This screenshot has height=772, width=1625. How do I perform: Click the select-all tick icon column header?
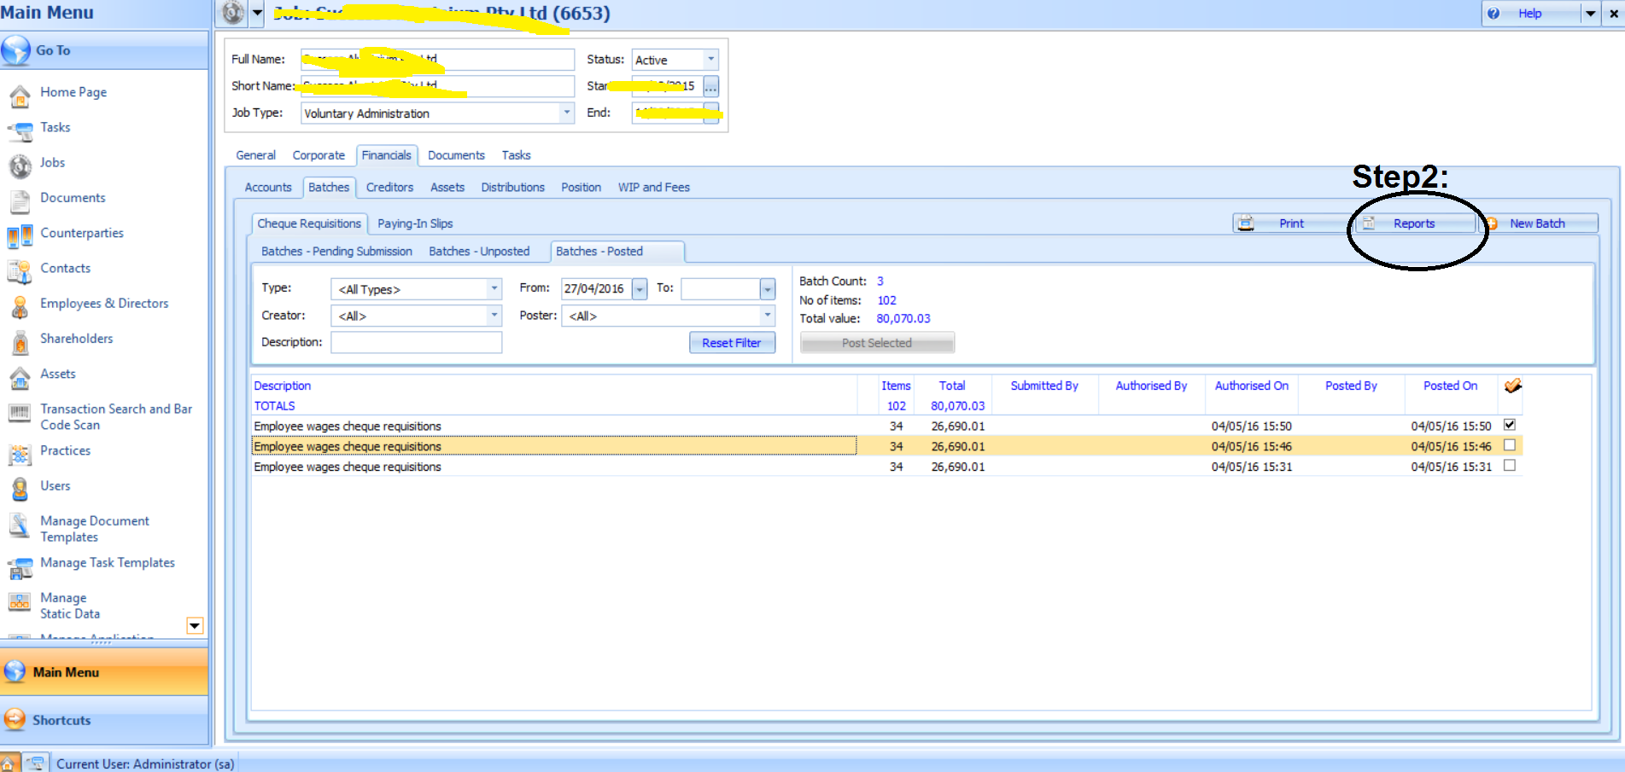(x=1512, y=386)
